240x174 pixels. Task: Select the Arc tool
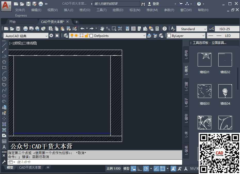point(4,73)
